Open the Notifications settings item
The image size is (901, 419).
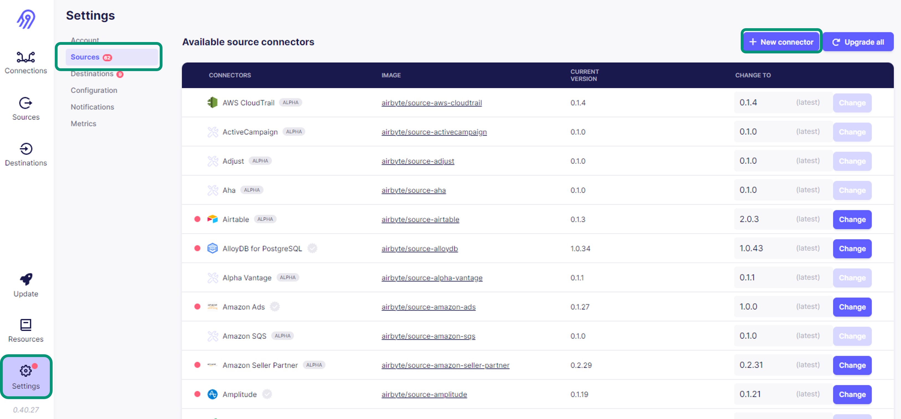(x=92, y=107)
